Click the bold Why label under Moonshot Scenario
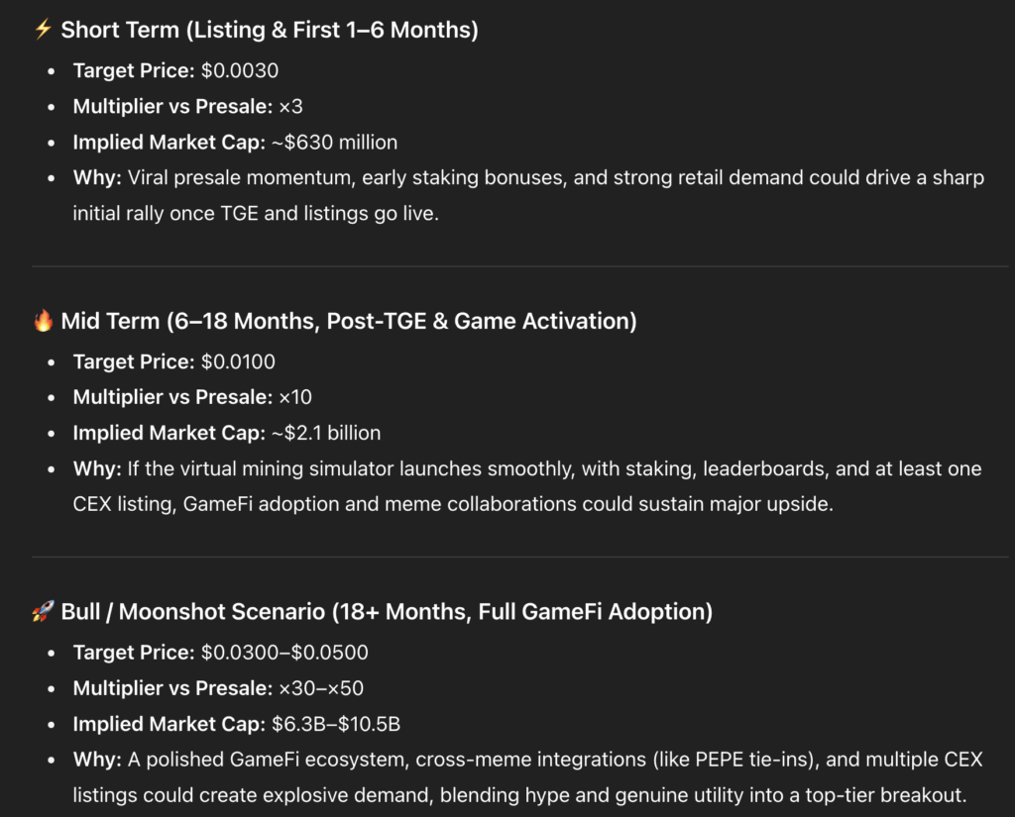This screenshot has height=817, width=1015. (94, 760)
